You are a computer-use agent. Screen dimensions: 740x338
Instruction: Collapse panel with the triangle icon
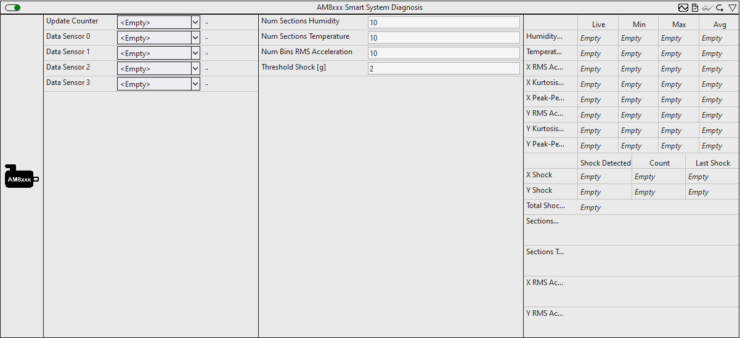732,7
